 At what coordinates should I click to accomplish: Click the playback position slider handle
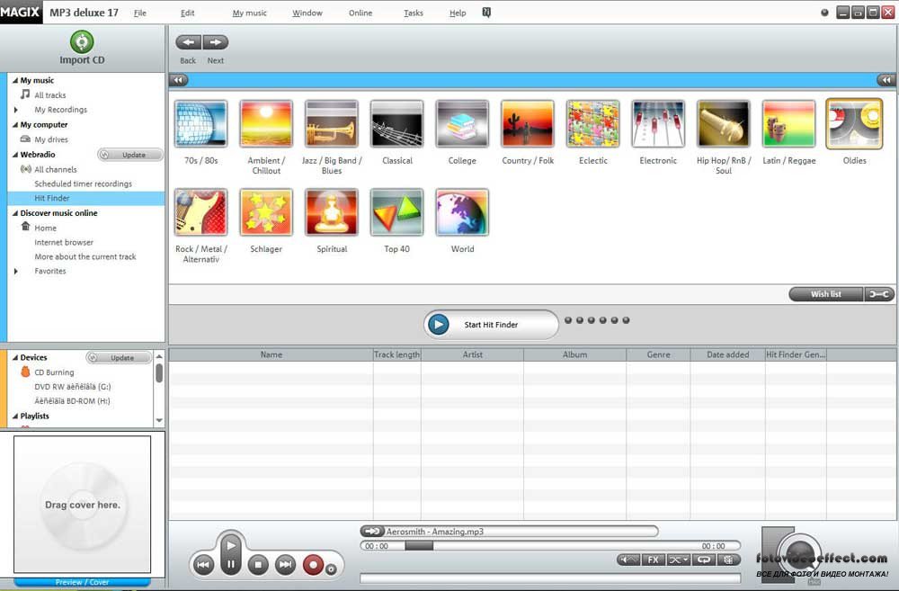click(419, 546)
